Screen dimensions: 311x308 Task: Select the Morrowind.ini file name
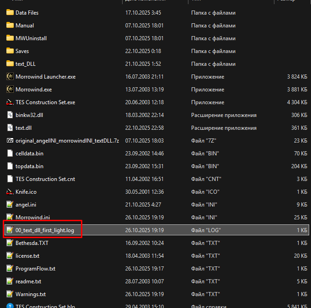32,218
